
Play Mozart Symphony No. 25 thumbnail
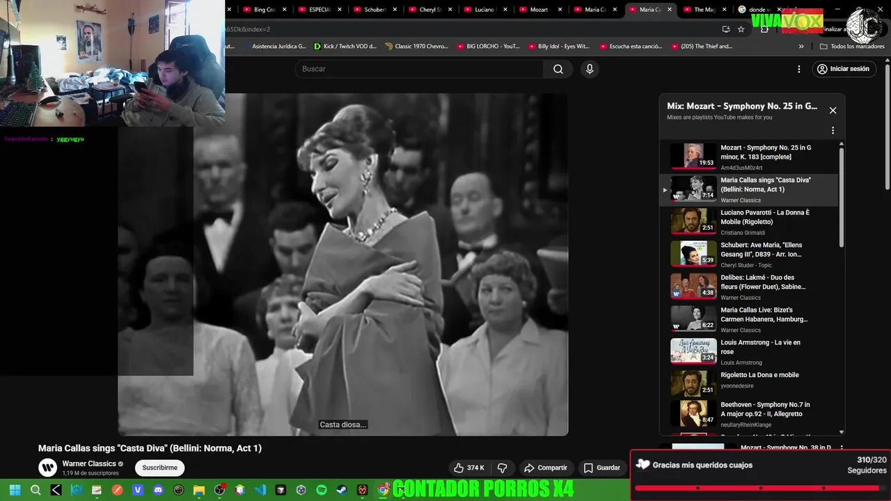tap(693, 156)
